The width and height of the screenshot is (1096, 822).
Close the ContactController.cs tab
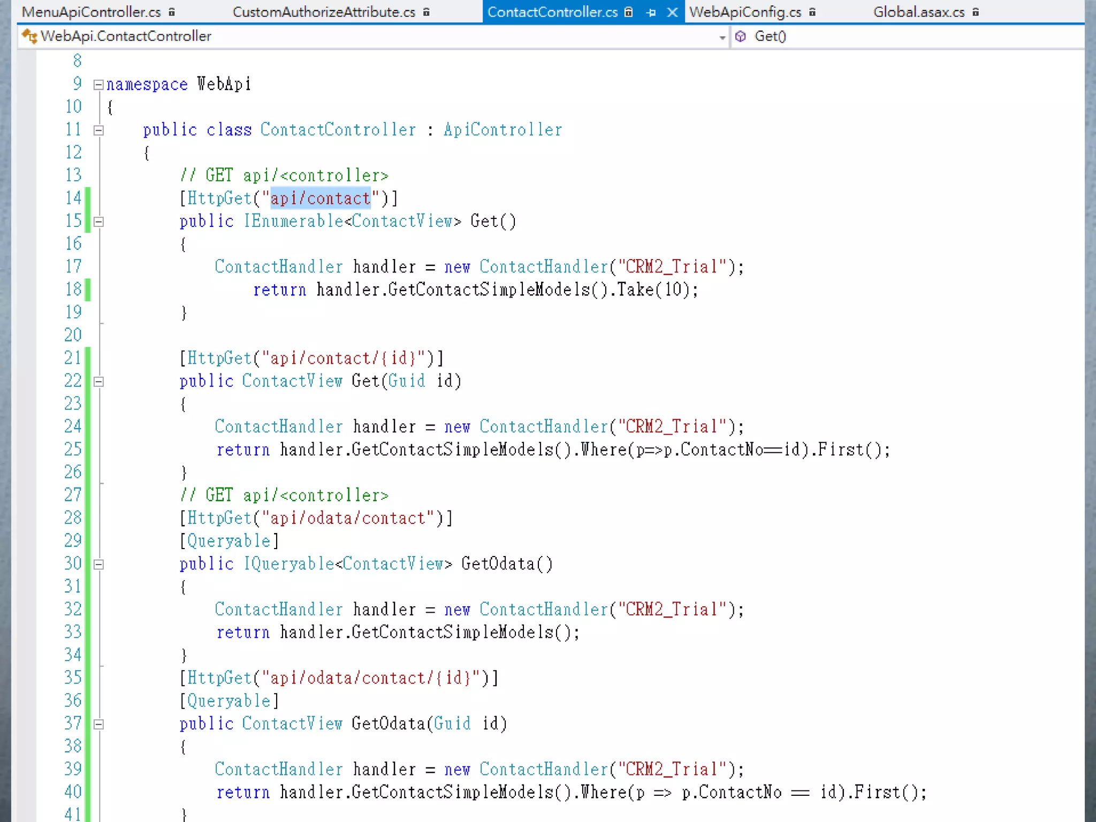click(672, 12)
